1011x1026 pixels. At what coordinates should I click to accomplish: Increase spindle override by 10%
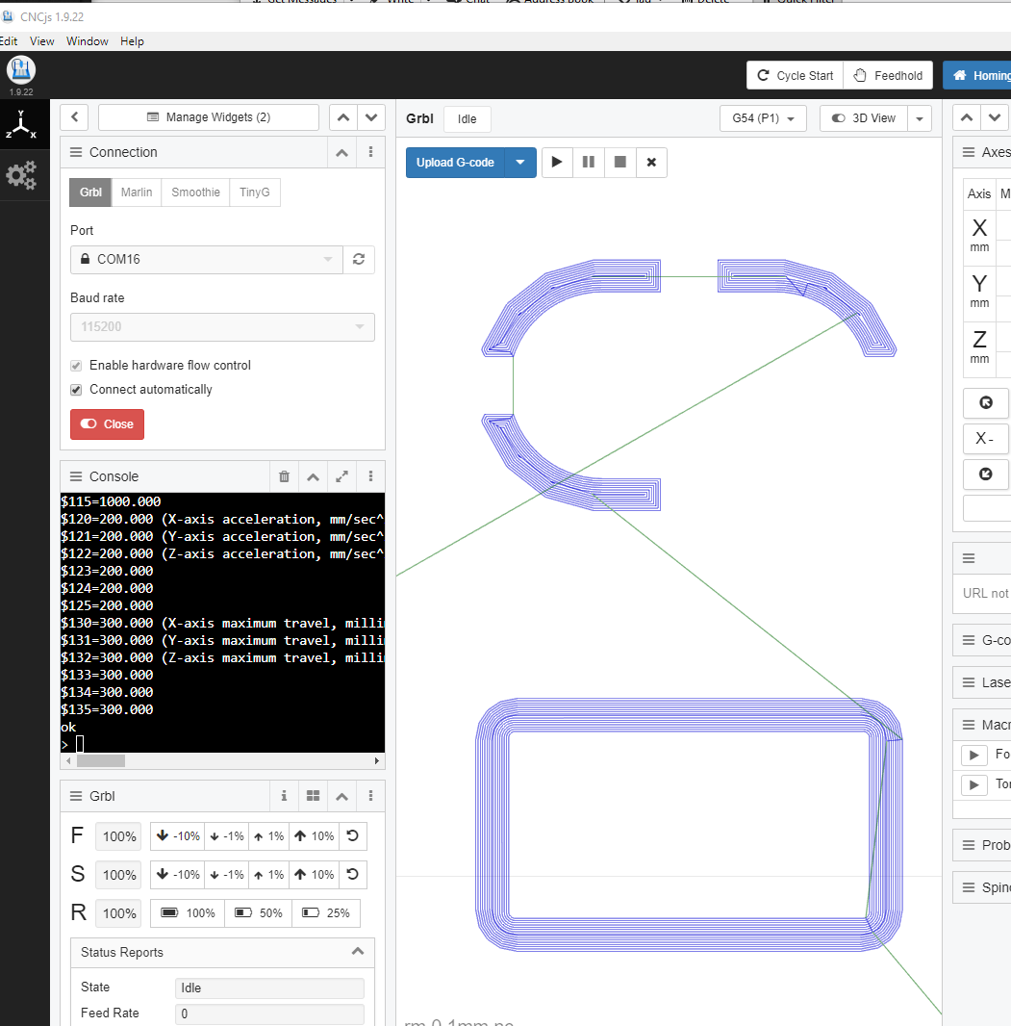coord(314,875)
